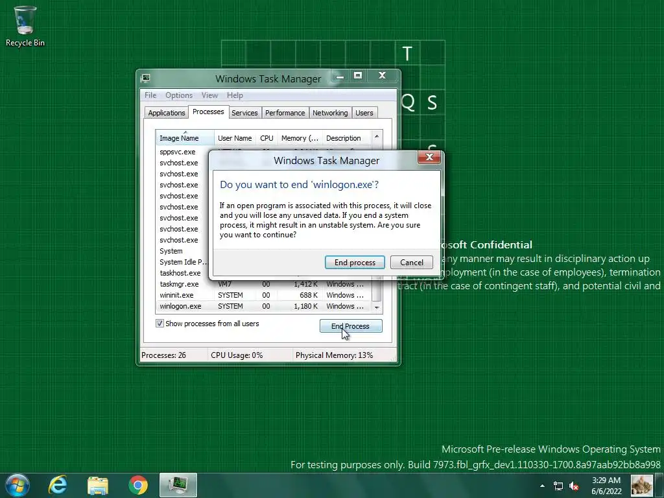Viewport: 664px width, 498px height.
Task: Launch Internet Explorer from taskbar
Action: 58,485
